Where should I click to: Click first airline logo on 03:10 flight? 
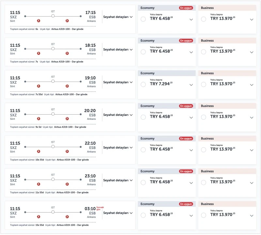point(38,217)
